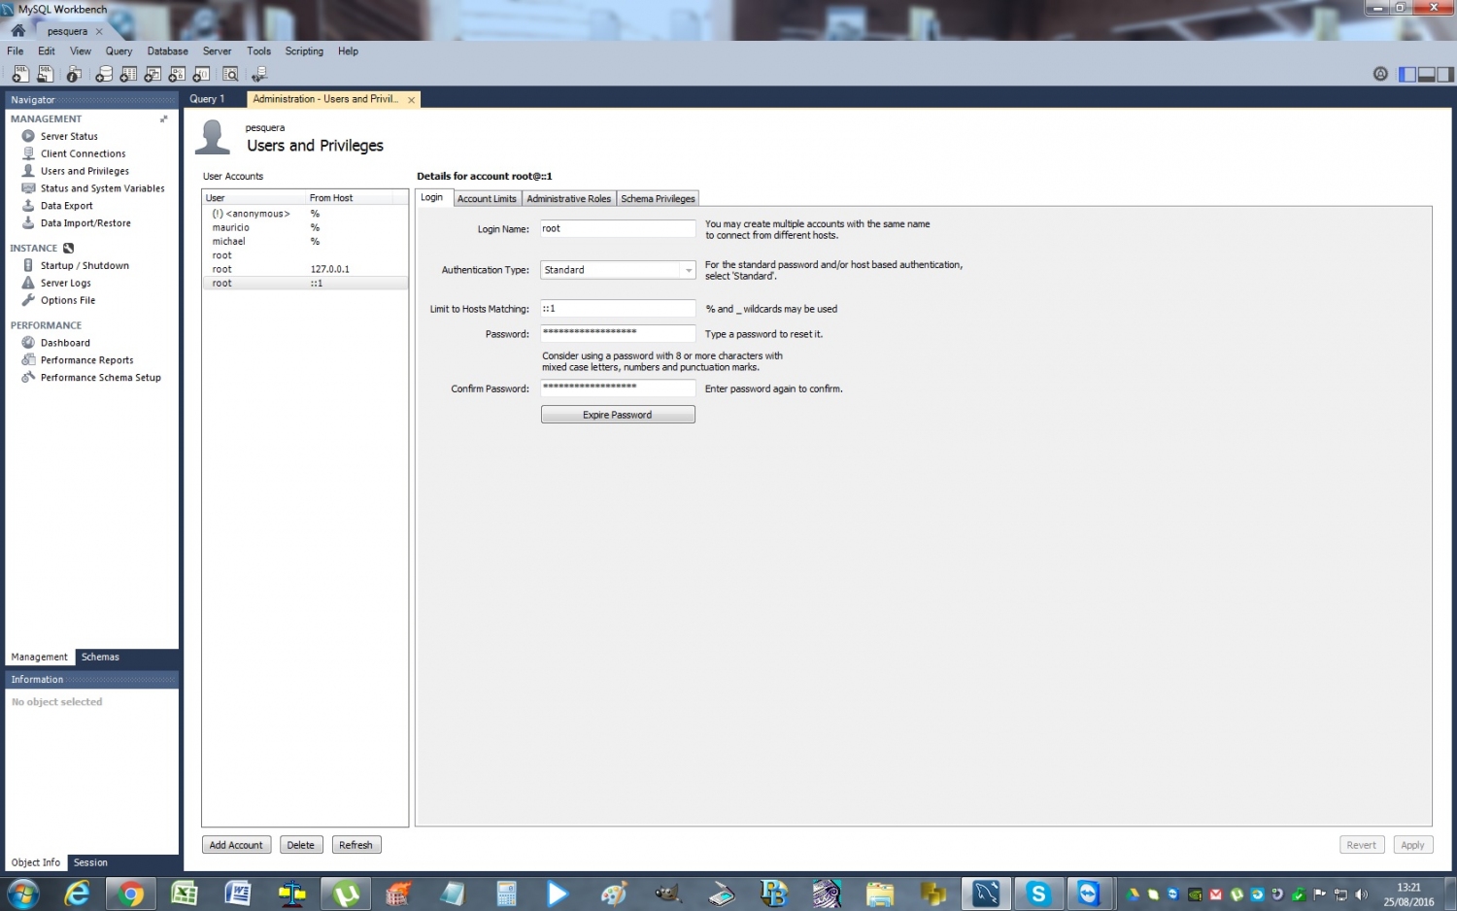The height and width of the screenshot is (911, 1457).
Task: Click the Data Export navigator icon
Action: (x=28, y=206)
